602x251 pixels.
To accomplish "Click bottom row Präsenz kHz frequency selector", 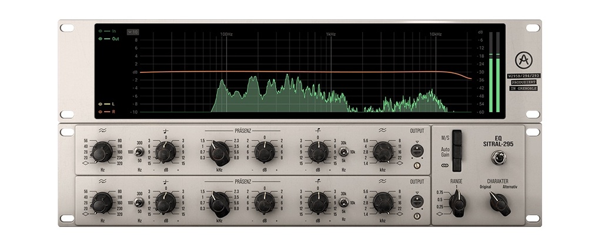I will pyautogui.click(x=219, y=203).
